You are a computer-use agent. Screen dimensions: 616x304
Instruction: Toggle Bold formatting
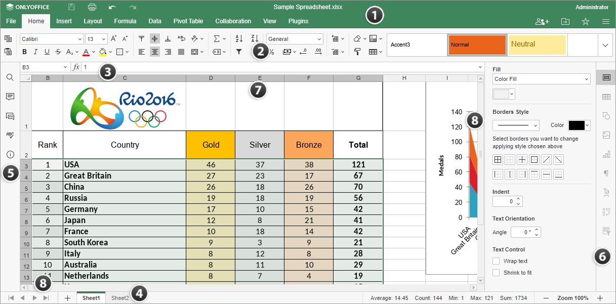pyautogui.click(x=24, y=52)
